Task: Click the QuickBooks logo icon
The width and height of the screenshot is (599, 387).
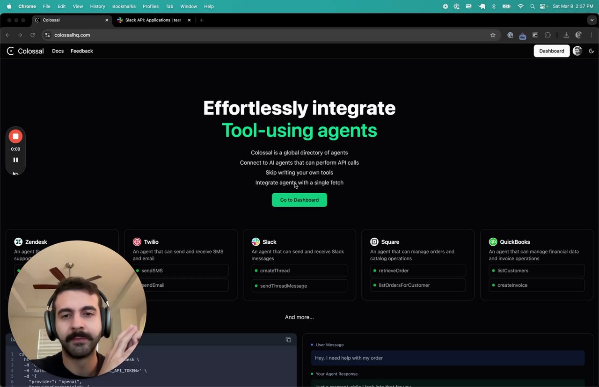Action: click(493, 242)
